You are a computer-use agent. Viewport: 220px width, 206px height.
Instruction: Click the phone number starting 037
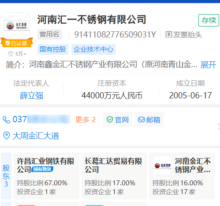click(x=41, y=119)
